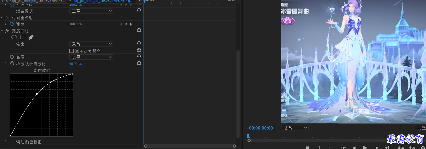Click the 亮度波形 label above curve
Image resolution: width=426 pixels, height=149 pixels.
coord(42,70)
